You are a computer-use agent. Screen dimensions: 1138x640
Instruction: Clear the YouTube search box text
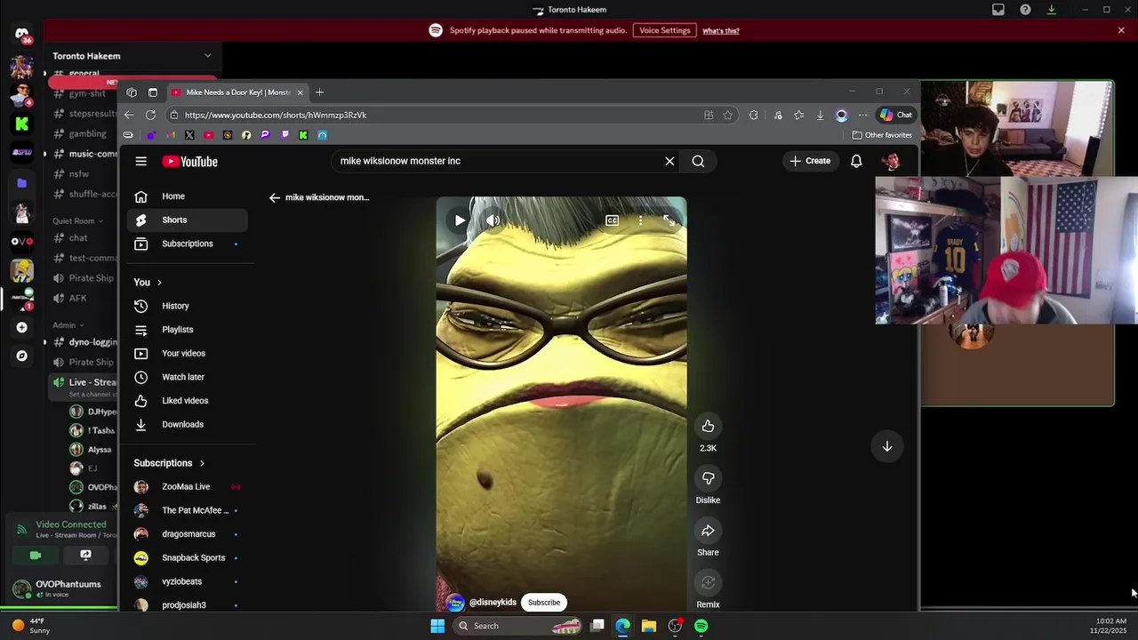(x=669, y=161)
